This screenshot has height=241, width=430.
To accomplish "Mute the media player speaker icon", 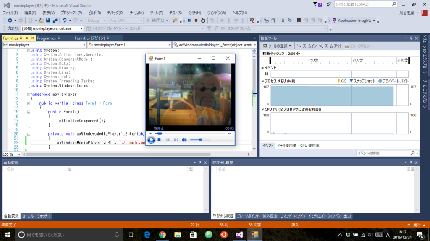I will click(x=184, y=140).
